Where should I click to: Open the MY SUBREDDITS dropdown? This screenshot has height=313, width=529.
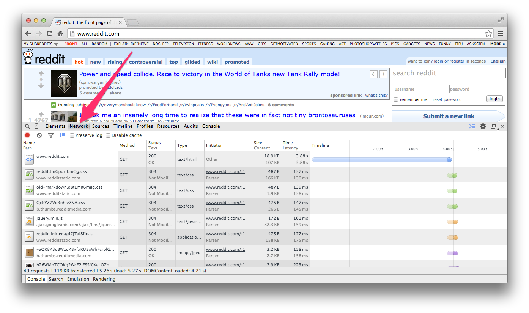click(41, 44)
